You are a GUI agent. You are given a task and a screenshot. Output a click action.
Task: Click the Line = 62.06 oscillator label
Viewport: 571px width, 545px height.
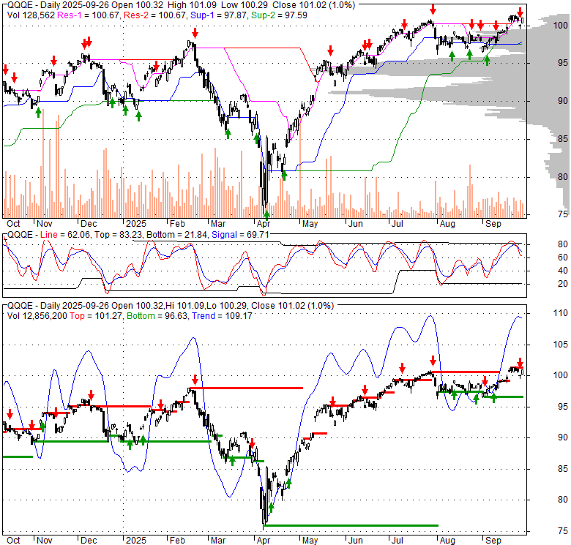coord(66,235)
